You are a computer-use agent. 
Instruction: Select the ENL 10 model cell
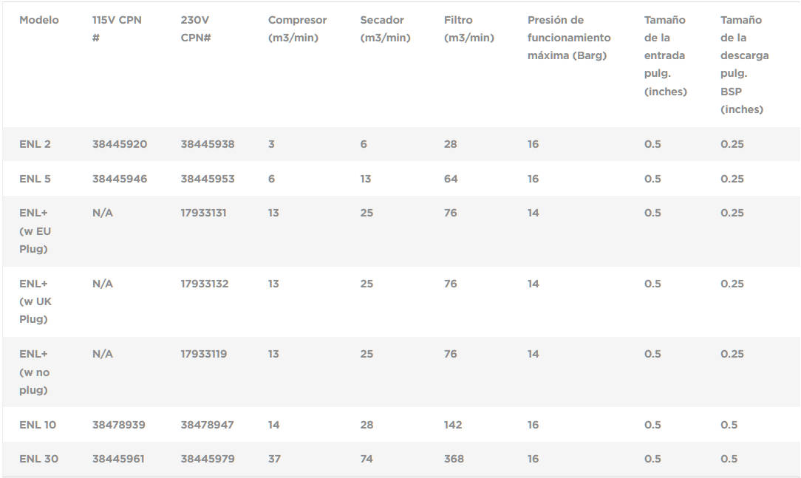(x=38, y=425)
